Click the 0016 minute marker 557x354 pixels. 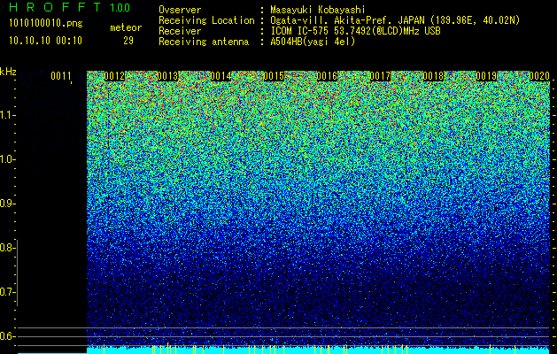pos(327,76)
